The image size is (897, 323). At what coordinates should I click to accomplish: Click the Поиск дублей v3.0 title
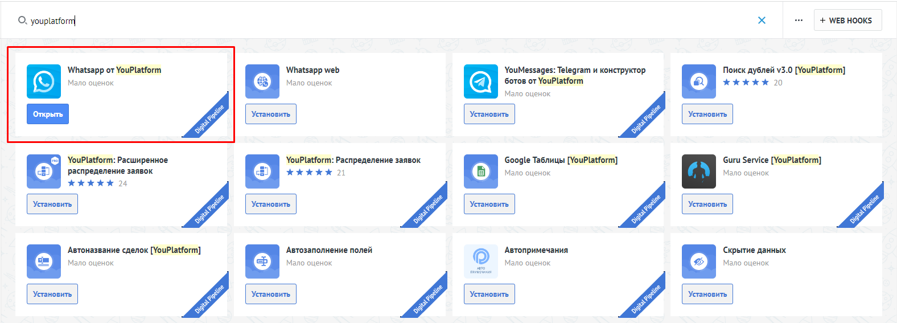pyautogui.click(x=784, y=70)
